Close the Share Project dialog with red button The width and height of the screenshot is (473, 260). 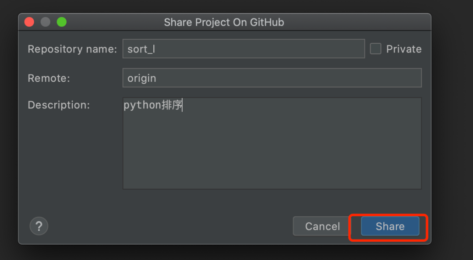point(29,22)
